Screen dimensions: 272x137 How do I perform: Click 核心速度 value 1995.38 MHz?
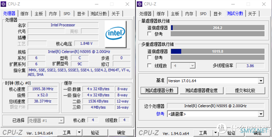pyautogui.click(x=43, y=89)
